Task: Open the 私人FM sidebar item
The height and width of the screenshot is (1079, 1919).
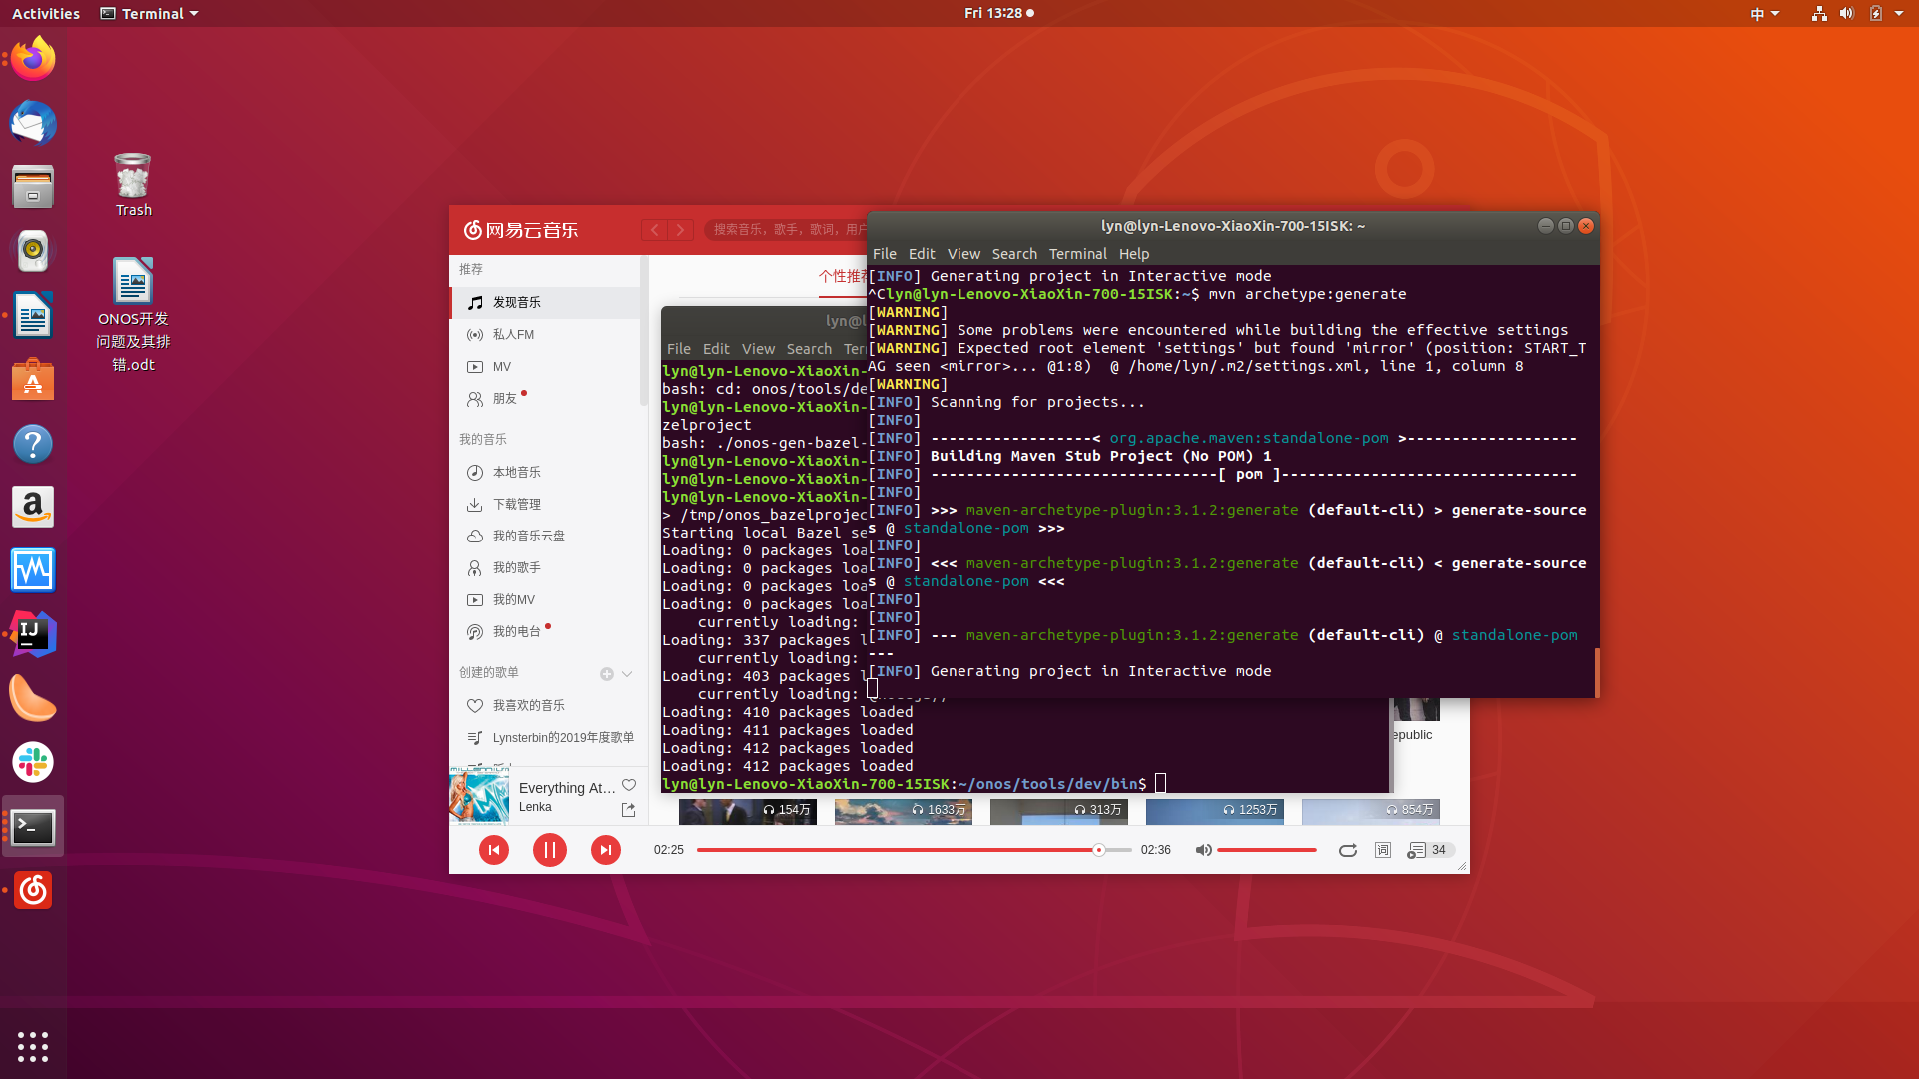Action: 513,335
